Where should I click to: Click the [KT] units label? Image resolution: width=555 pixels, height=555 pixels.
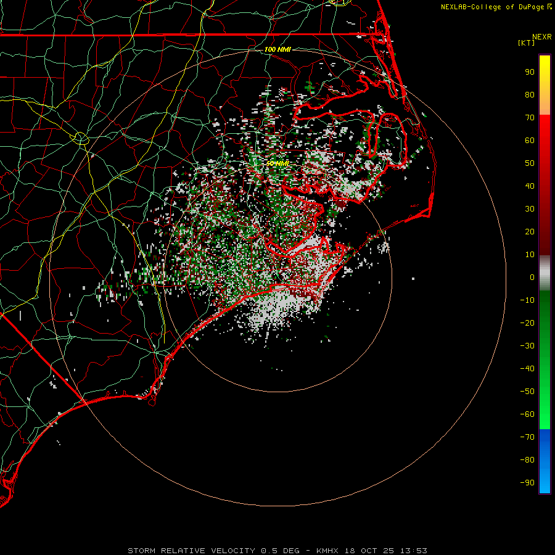pos(526,43)
